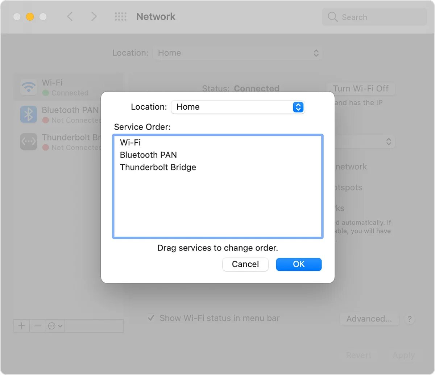This screenshot has width=435, height=375.
Task: Select Bluetooth PAN icon in sidebar
Action: point(29,114)
